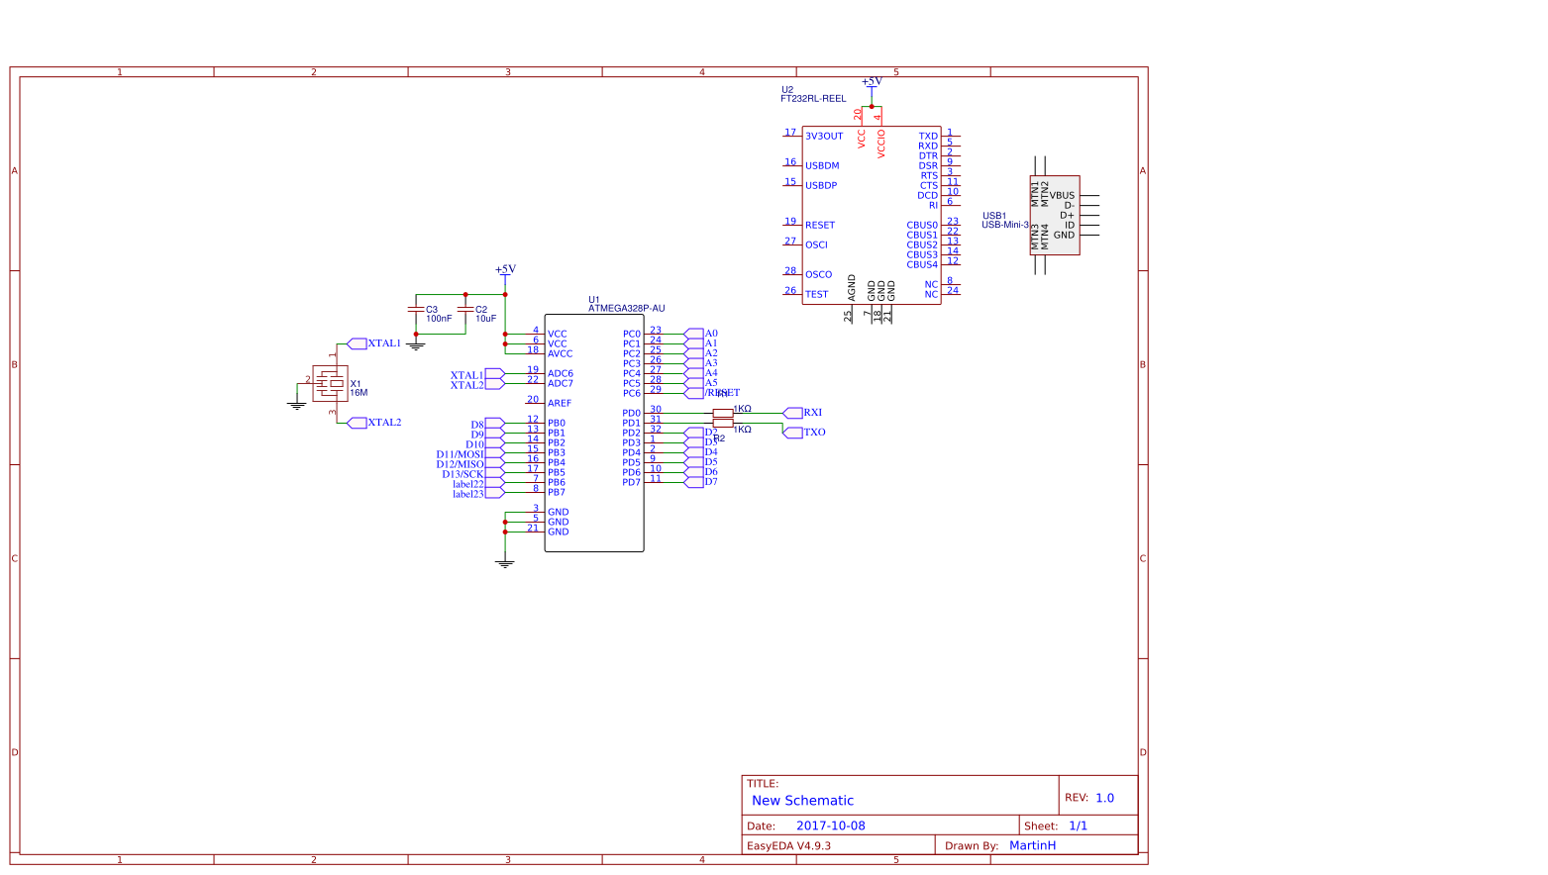Screen dimensions: 1548x875
Task: Click the FT232RL-REEL part name label
Action: [813, 99]
